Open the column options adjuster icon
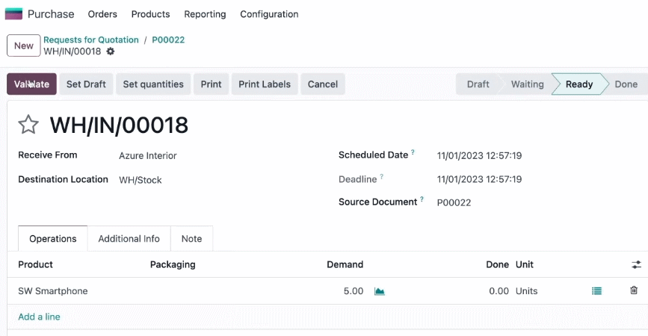 [637, 264]
